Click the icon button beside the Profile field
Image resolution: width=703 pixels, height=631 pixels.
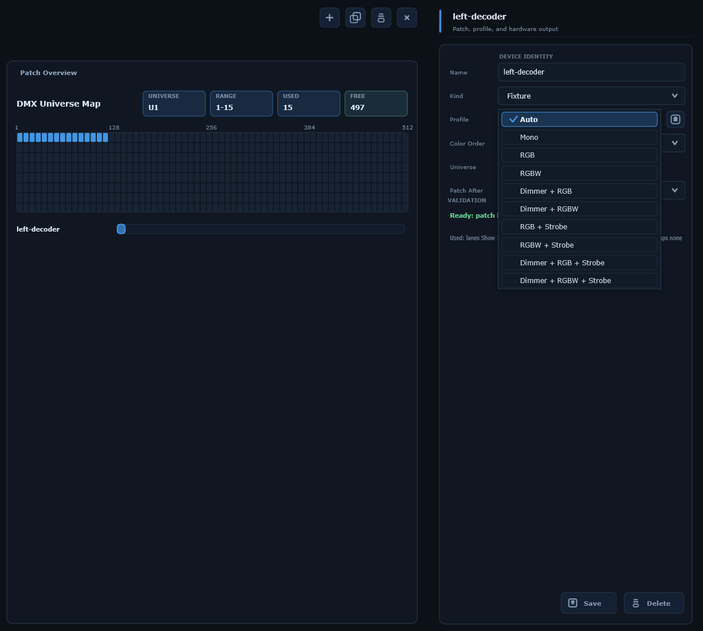click(x=675, y=119)
